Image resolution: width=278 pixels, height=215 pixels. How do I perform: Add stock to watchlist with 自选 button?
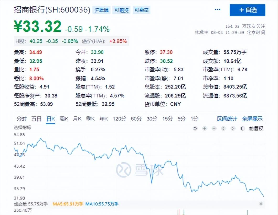pyautogui.click(x=247, y=10)
